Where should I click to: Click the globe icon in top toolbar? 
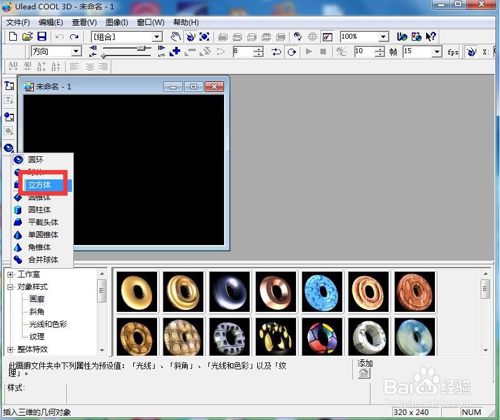tap(312, 37)
